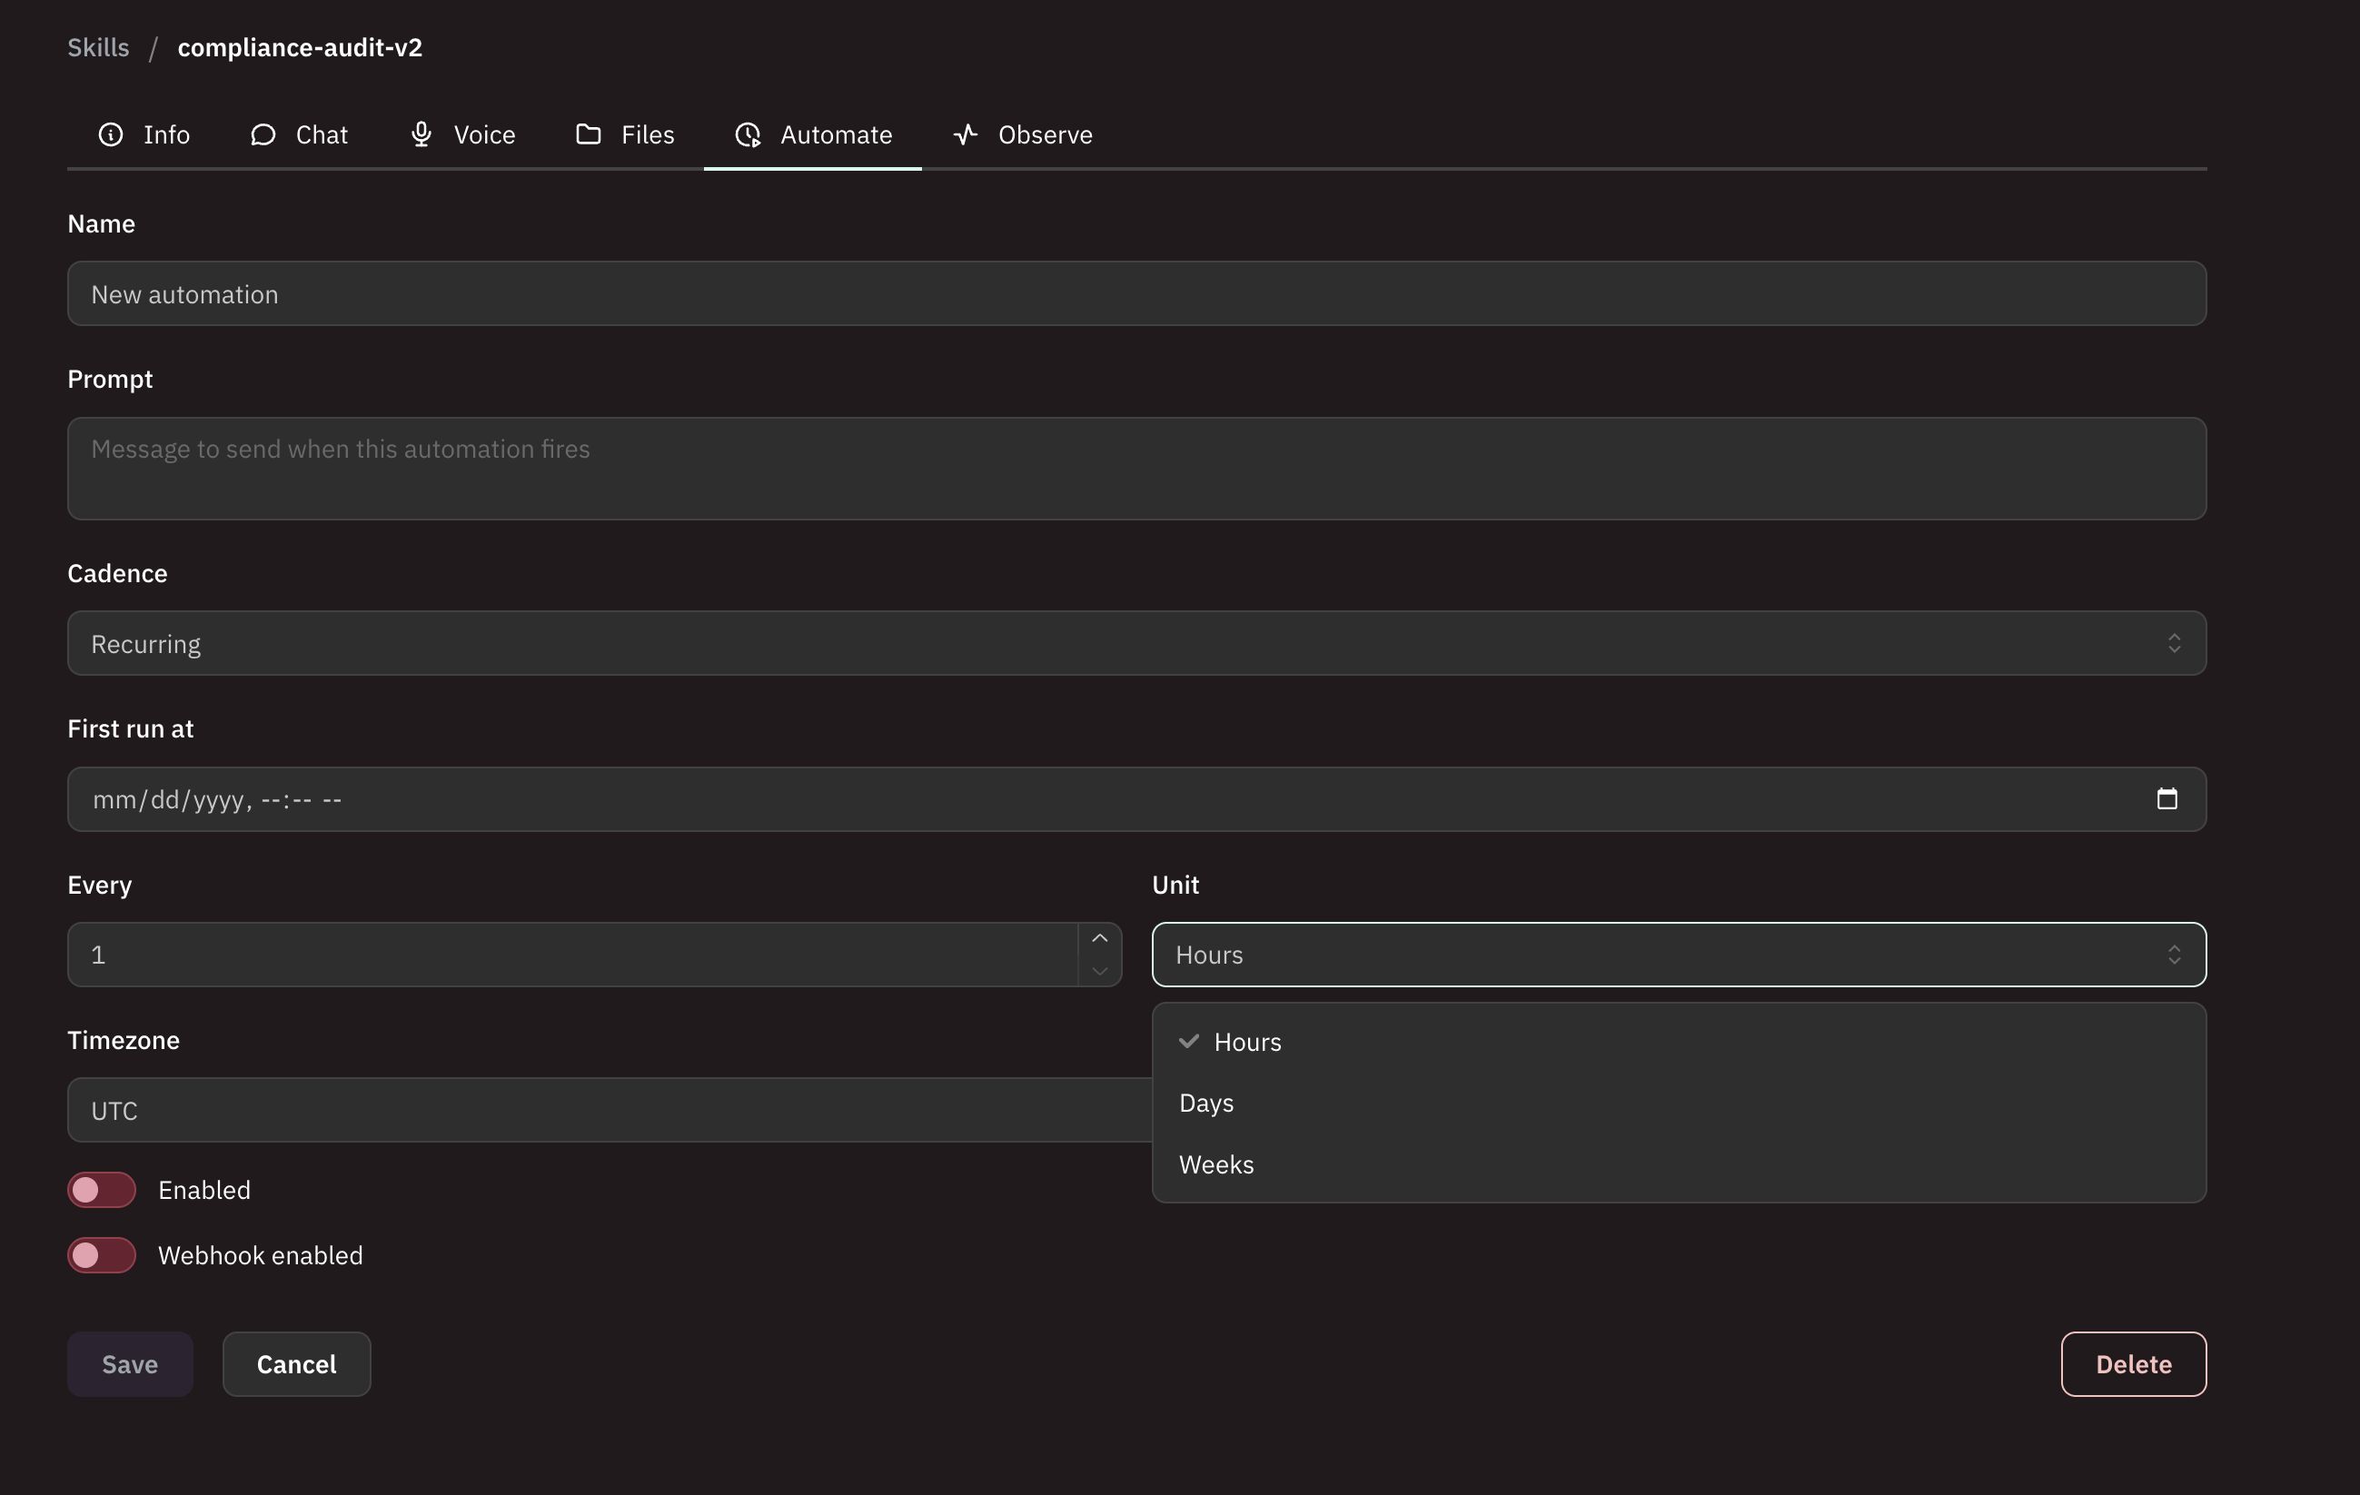
Task: Enable the Enabled toggle
Action: point(101,1189)
